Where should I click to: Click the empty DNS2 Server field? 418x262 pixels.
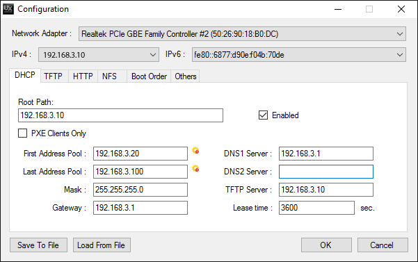pyautogui.click(x=326, y=172)
